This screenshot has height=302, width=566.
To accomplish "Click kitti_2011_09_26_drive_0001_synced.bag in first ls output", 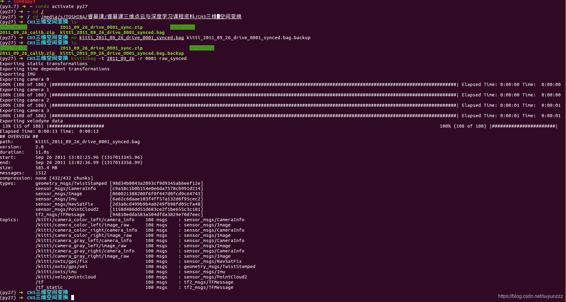I will pos(112,32).
